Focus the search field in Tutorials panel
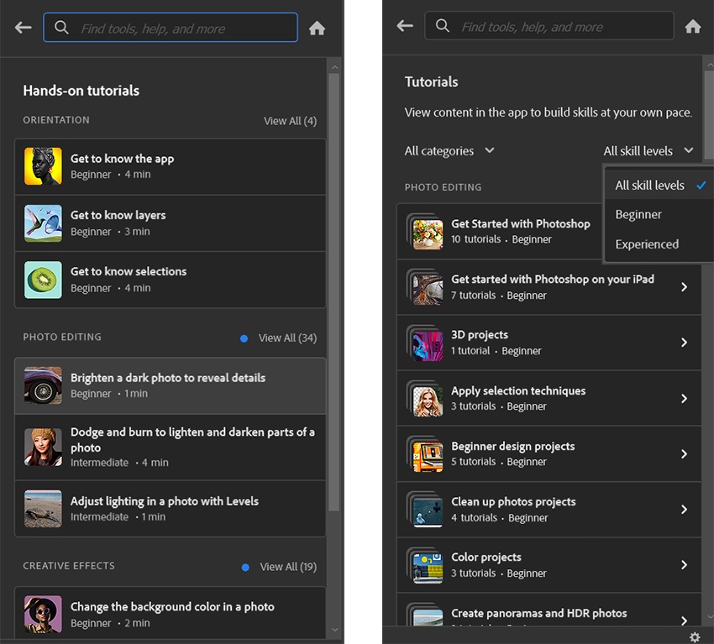This screenshot has height=644, width=714. coord(549,26)
